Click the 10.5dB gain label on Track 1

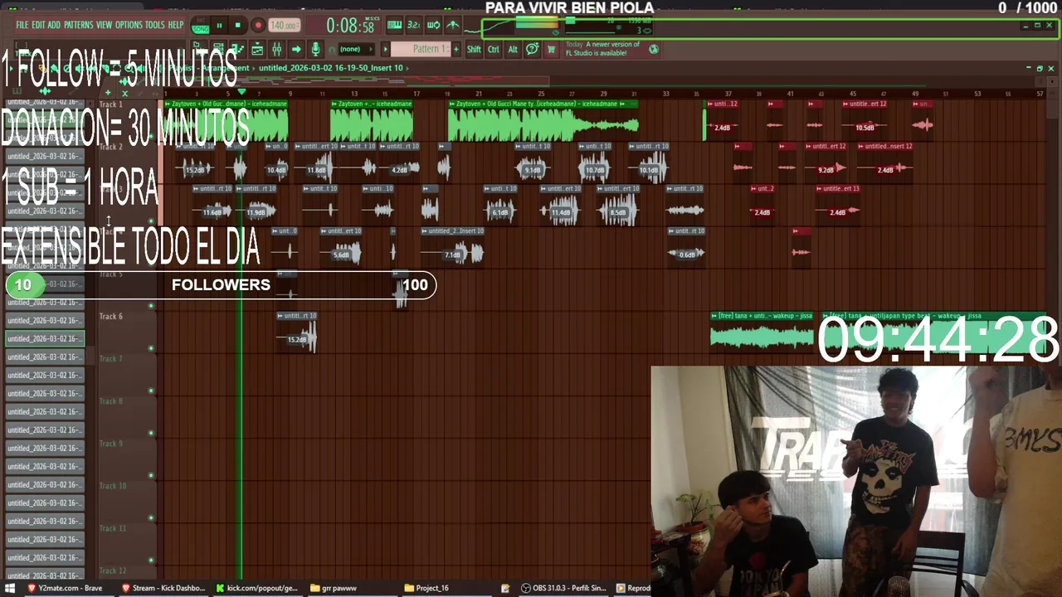point(865,128)
